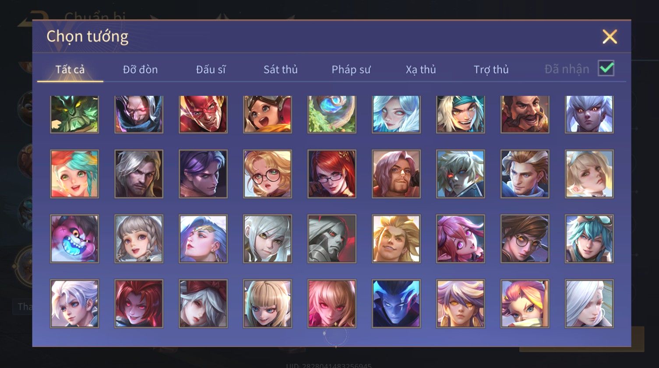Choose the dark blue demon-faced hero
659x368 pixels.
click(396, 304)
